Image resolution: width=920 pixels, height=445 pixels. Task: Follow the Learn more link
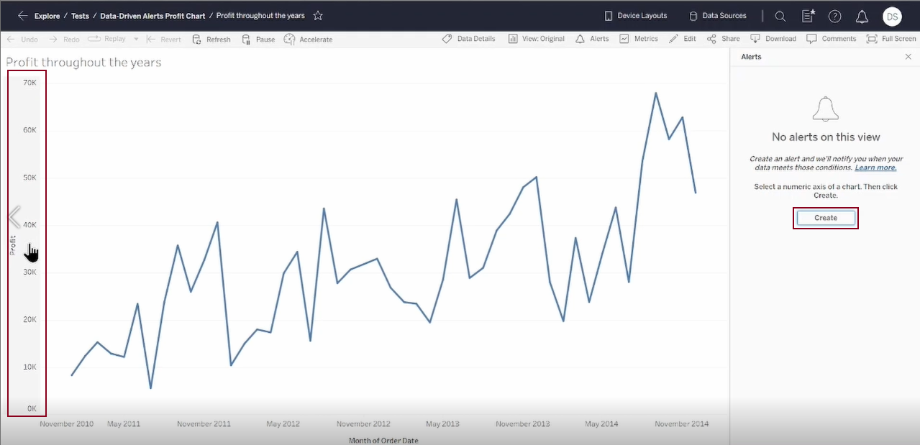click(875, 168)
